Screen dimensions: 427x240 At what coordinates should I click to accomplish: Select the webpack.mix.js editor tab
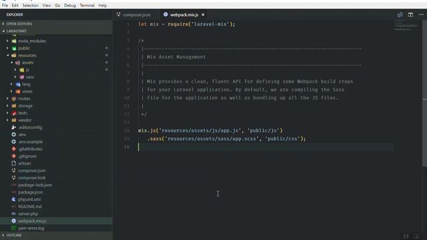click(x=184, y=15)
